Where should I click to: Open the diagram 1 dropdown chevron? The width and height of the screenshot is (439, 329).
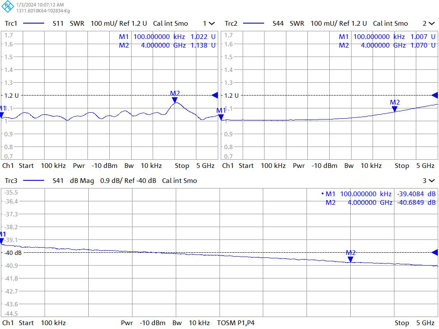(x=212, y=24)
